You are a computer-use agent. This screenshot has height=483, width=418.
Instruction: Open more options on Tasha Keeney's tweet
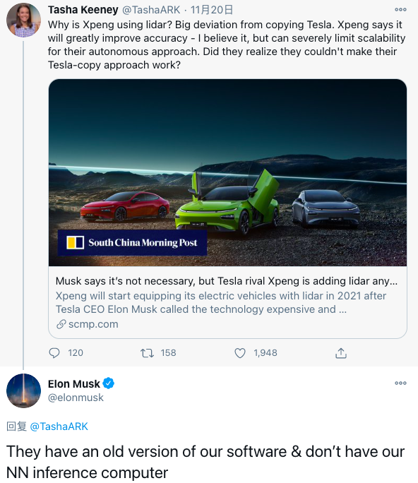coord(400,10)
